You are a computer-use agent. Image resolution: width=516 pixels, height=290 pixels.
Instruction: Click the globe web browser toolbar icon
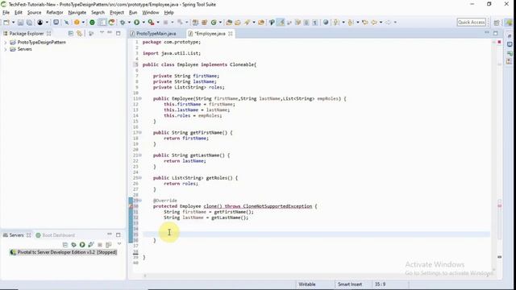coord(326,23)
